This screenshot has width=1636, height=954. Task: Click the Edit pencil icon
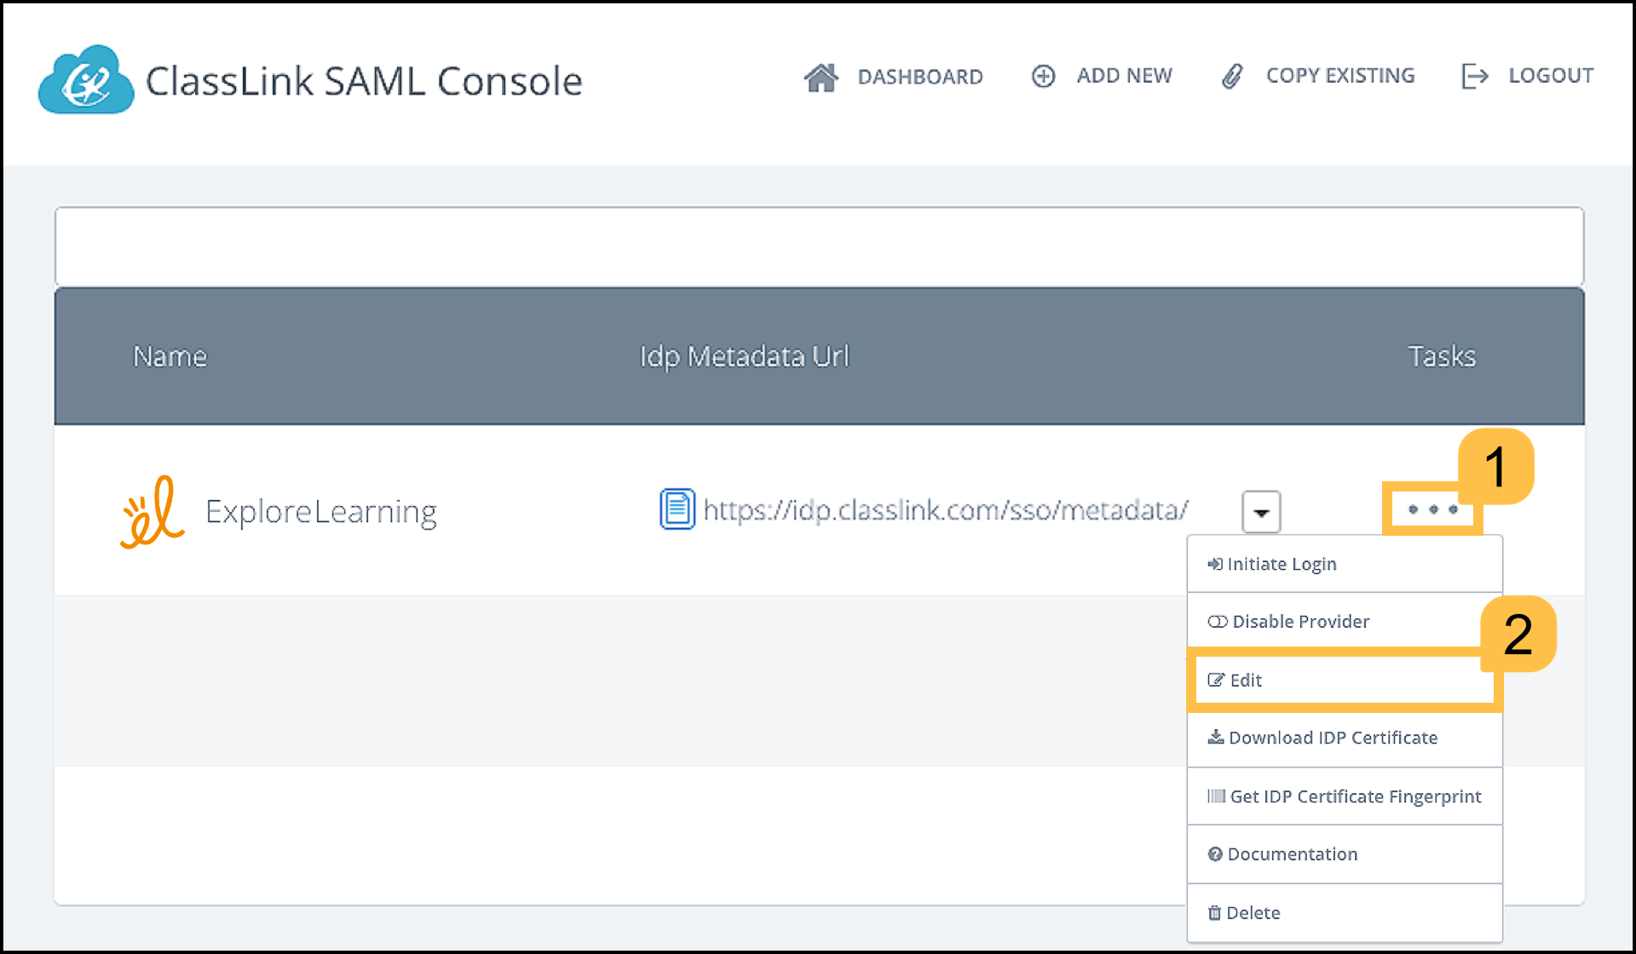click(x=1215, y=680)
